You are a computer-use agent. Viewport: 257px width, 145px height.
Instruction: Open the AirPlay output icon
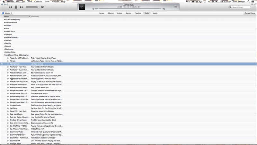point(43,7)
